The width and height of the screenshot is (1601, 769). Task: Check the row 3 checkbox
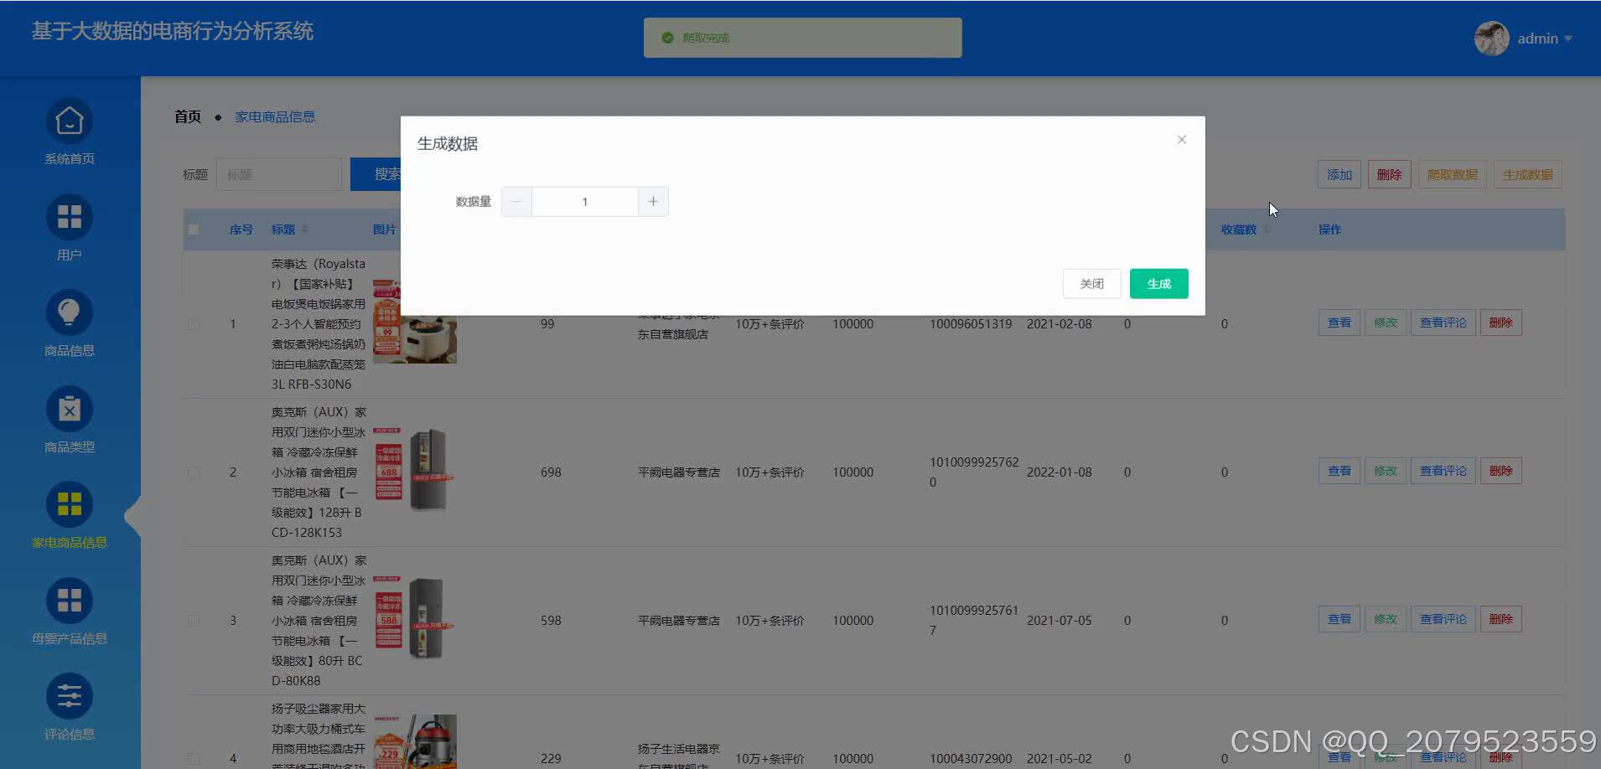tap(194, 621)
